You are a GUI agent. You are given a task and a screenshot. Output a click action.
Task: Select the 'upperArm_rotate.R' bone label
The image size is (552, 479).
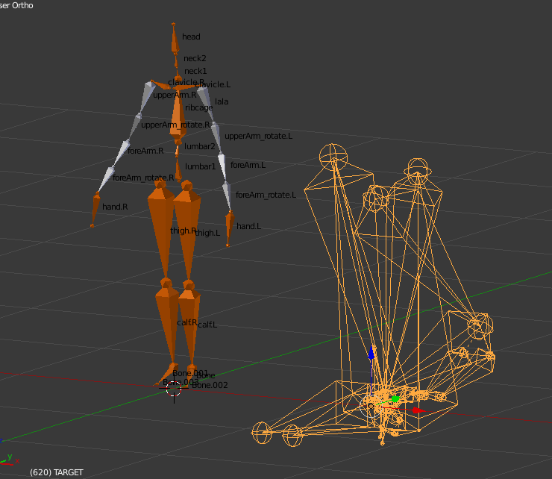click(x=175, y=125)
